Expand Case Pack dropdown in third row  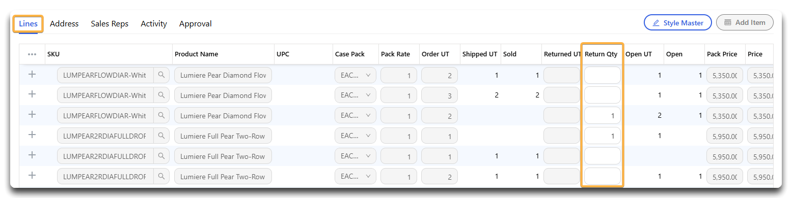[x=356, y=116]
